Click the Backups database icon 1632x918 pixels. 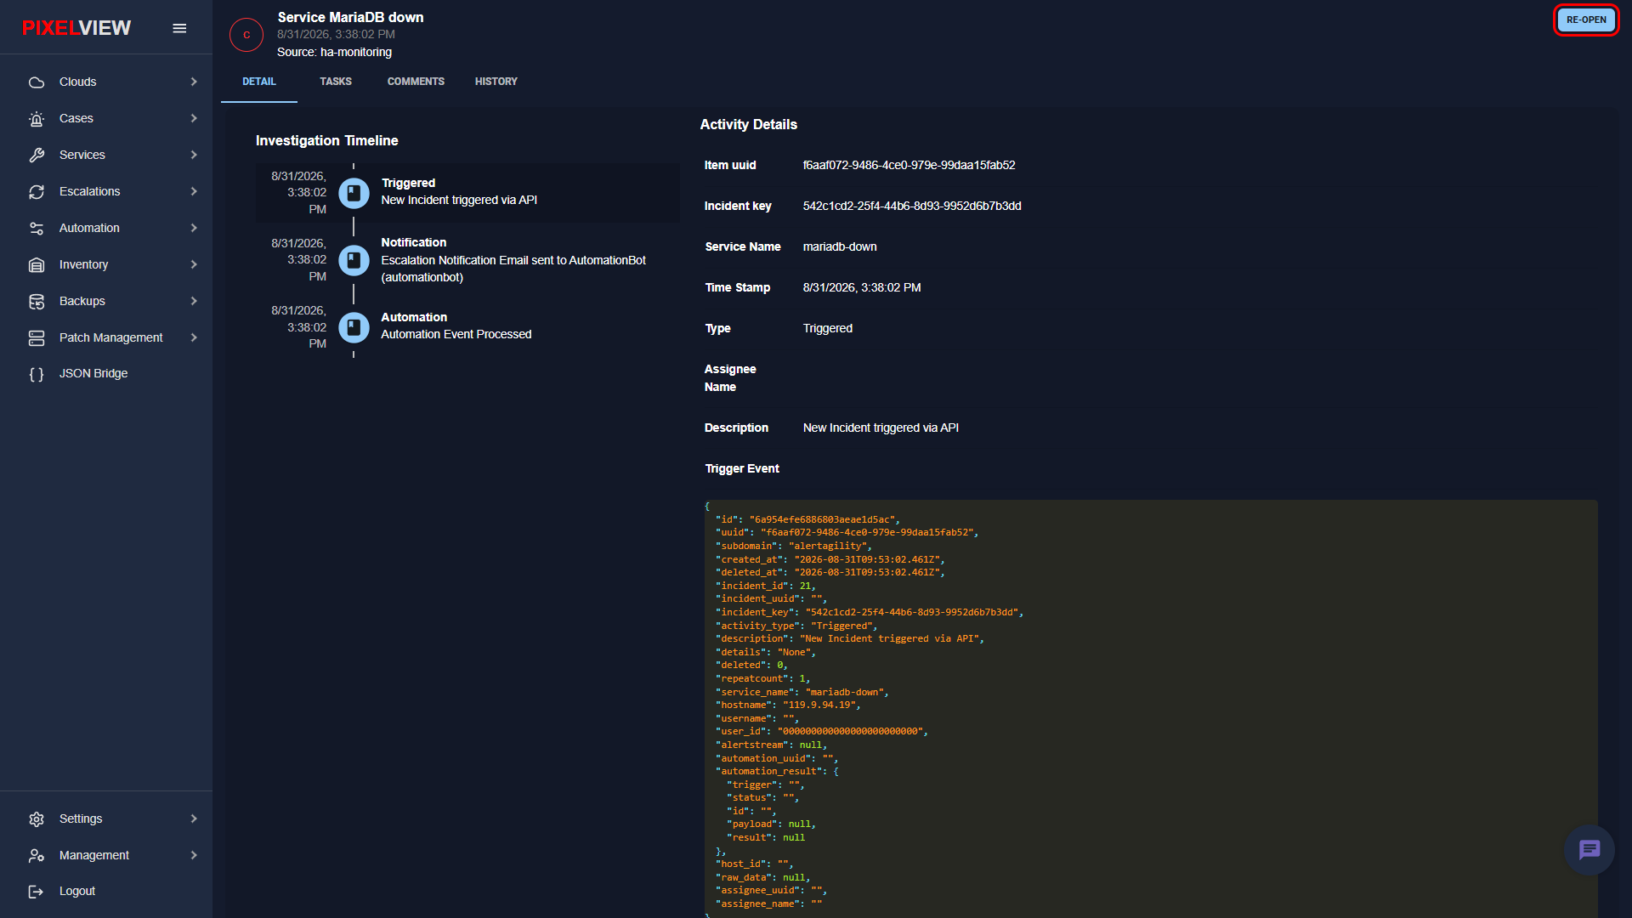[x=37, y=302]
